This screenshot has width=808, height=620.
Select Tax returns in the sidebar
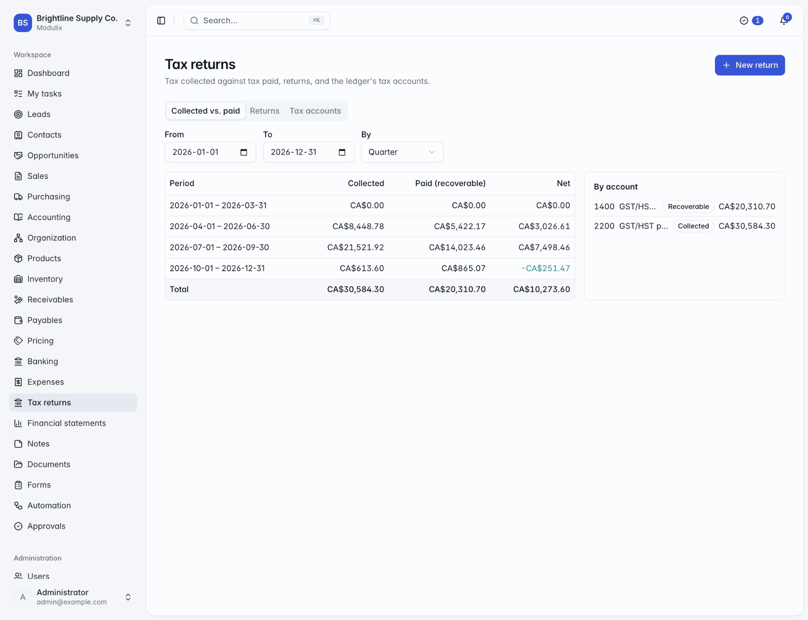pyautogui.click(x=73, y=403)
